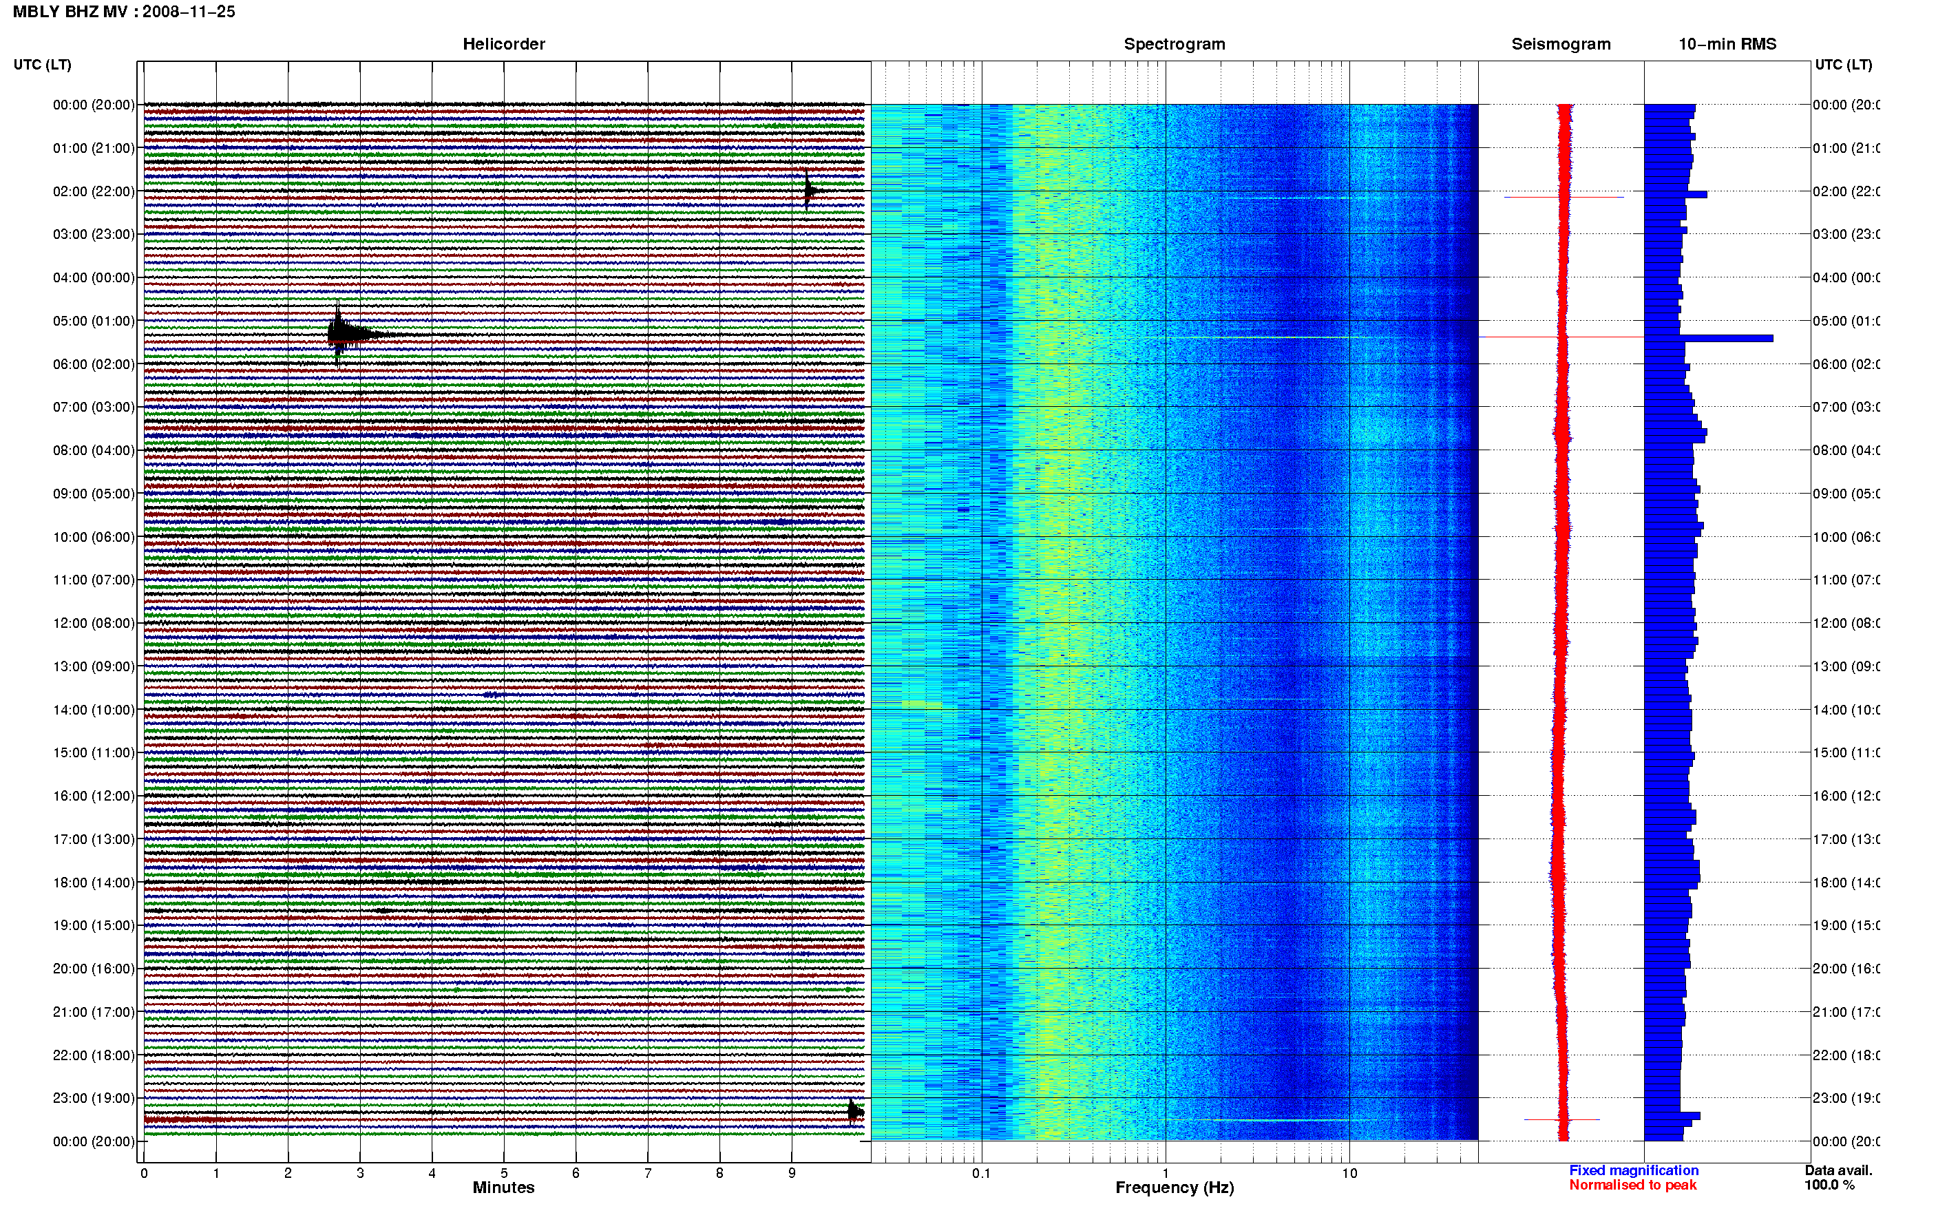Click the title 'MBLY BHZ MV : 2008-11-25'

(124, 12)
